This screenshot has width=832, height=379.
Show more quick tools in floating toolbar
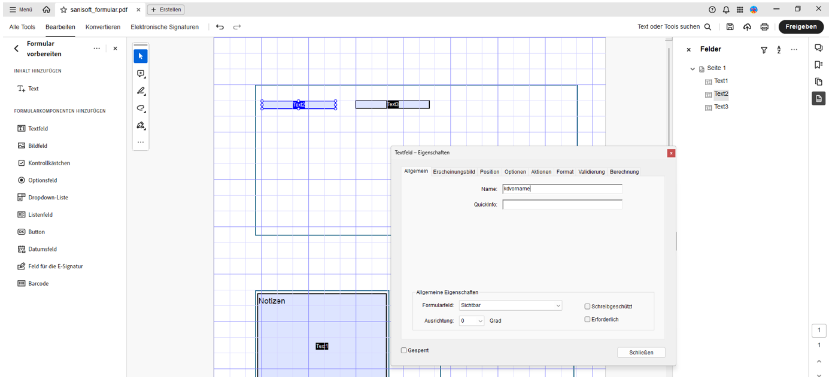[141, 142]
